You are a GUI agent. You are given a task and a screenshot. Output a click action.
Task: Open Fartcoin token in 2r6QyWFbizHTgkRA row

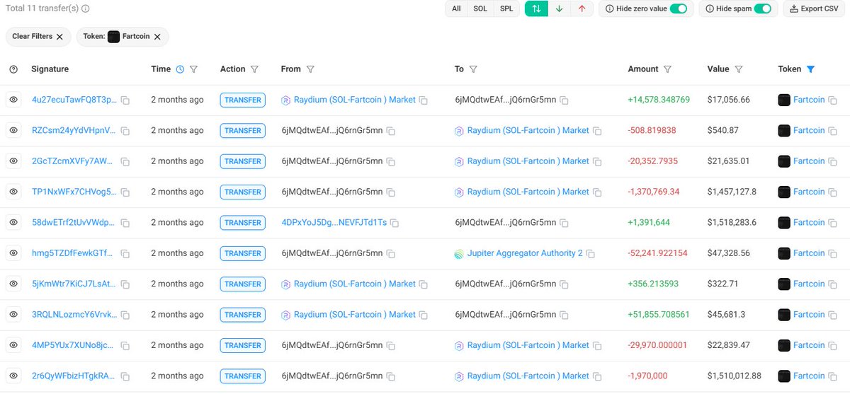pyautogui.click(x=809, y=376)
